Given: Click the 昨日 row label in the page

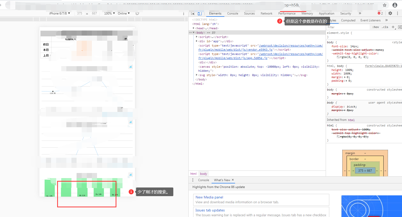Looking at the screenshot, I should pyautogui.click(x=46, y=45).
